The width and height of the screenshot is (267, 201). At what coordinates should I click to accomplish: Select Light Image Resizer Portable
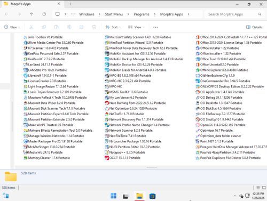(x=51, y=86)
